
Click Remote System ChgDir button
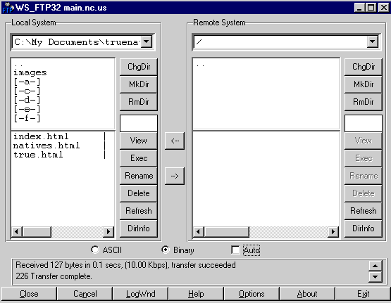(x=364, y=67)
